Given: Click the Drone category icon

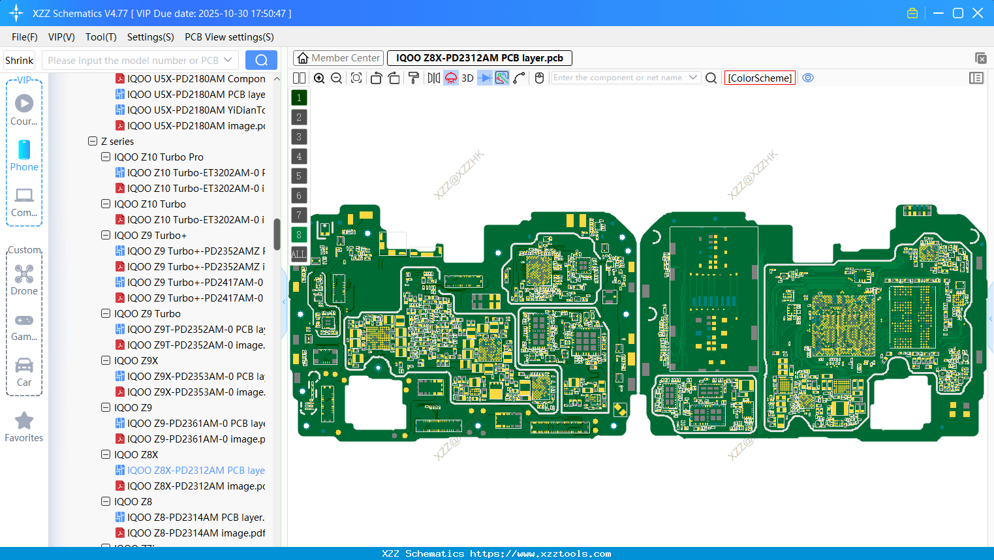Looking at the screenshot, I should 24,274.
